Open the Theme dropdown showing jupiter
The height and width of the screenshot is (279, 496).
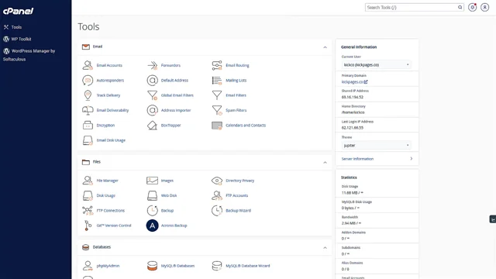click(376, 145)
